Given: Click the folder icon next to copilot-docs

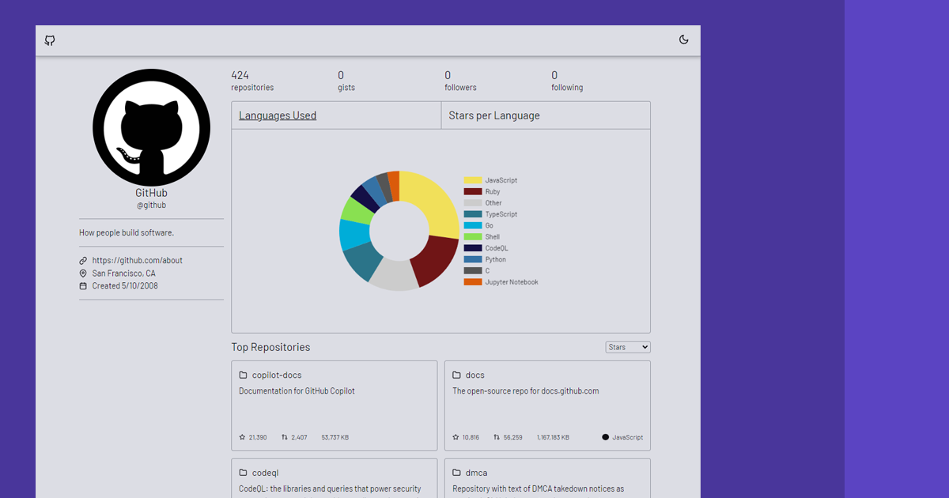Looking at the screenshot, I should click(244, 375).
